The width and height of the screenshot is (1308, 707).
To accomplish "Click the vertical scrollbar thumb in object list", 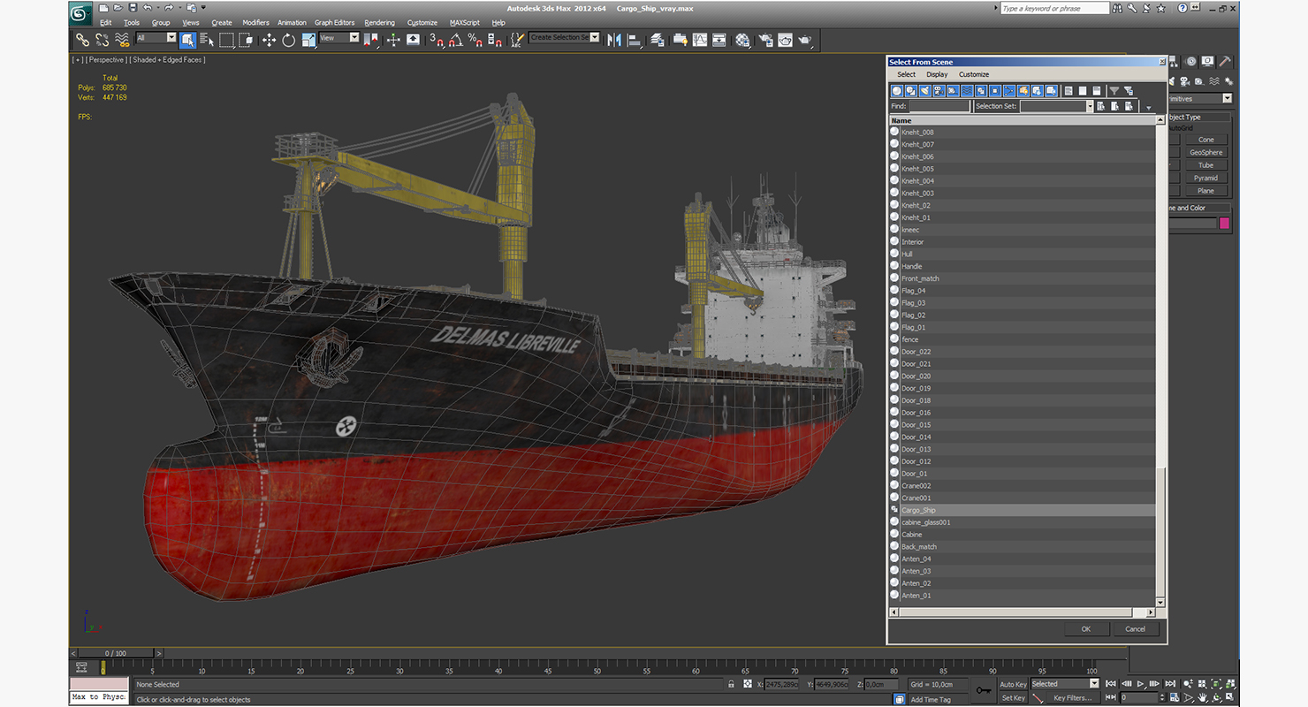I will click(x=1160, y=532).
